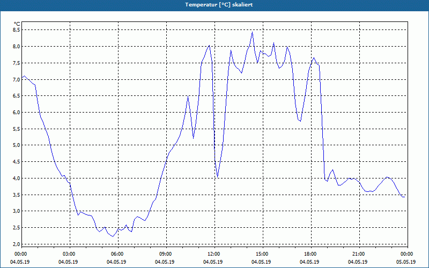This screenshot has width=429, height=268.
Task: Click the 09:00 time axis label
Action: click(x=166, y=254)
